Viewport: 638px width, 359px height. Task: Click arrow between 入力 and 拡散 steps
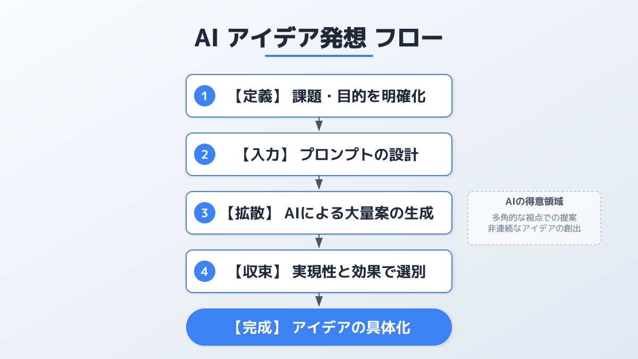click(319, 183)
